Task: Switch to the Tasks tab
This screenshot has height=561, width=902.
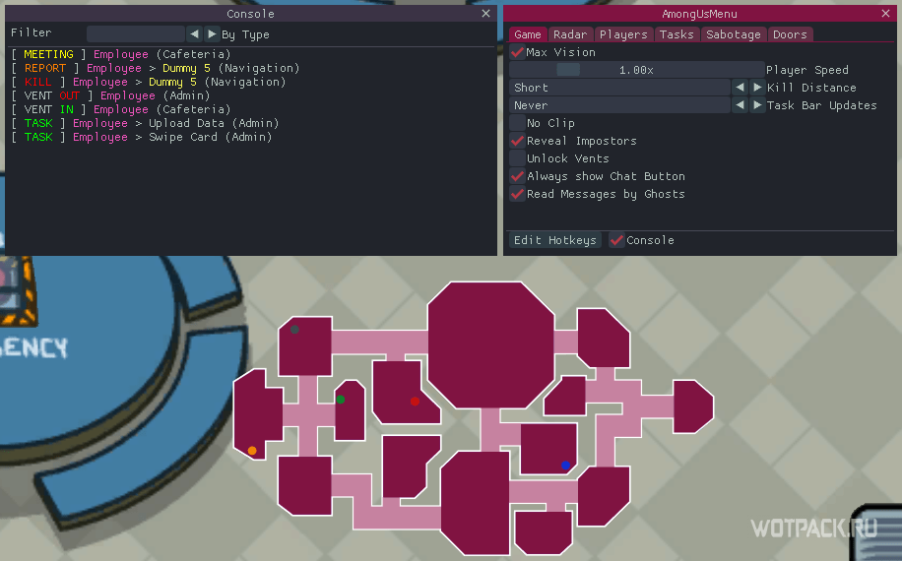Action: pos(676,34)
